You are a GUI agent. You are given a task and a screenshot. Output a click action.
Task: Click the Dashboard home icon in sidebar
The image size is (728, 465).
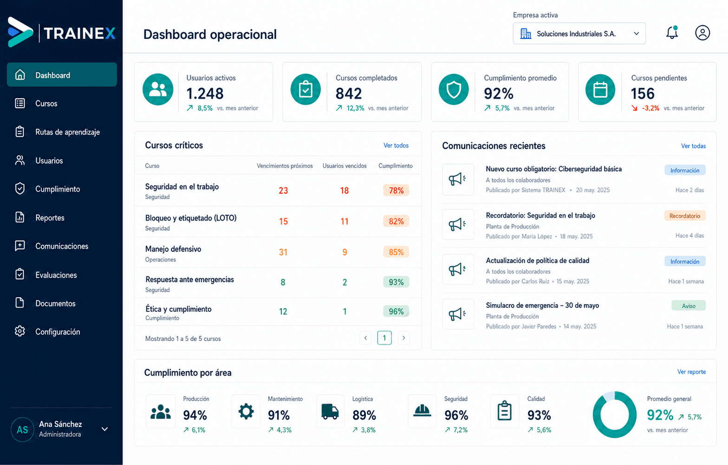tap(20, 75)
